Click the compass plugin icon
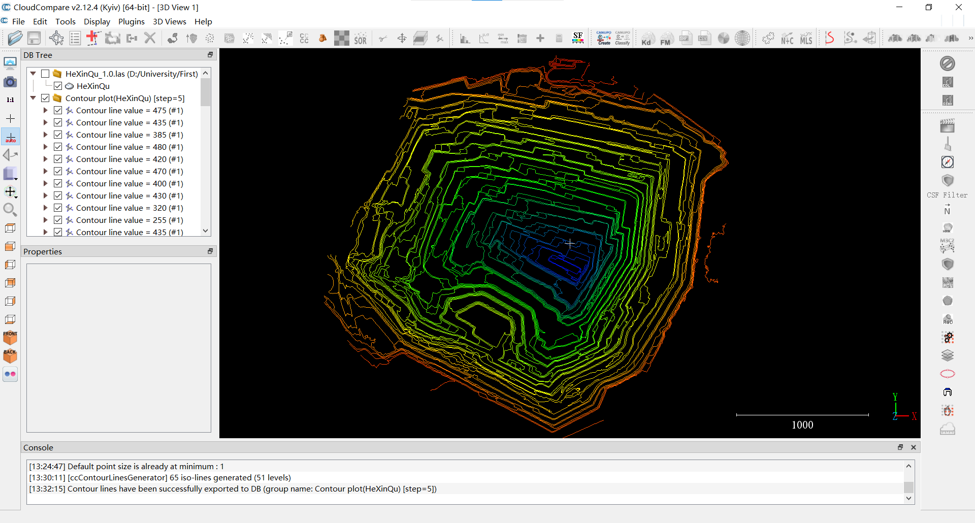Image resolution: width=975 pixels, height=523 pixels. [x=948, y=162]
